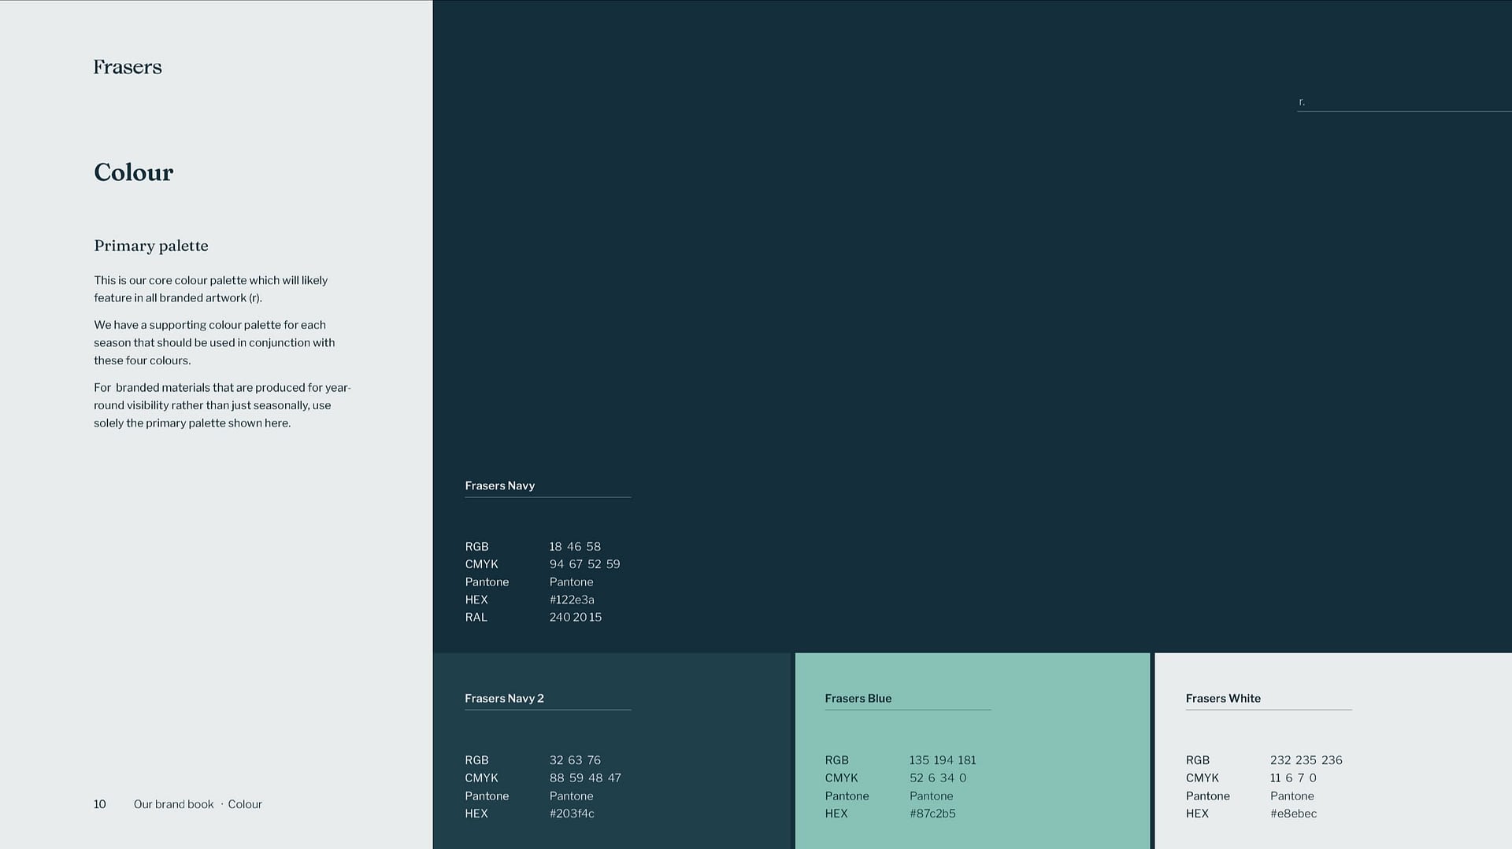Click the footer 'Colour' section label
This screenshot has width=1512, height=849.
(x=245, y=804)
